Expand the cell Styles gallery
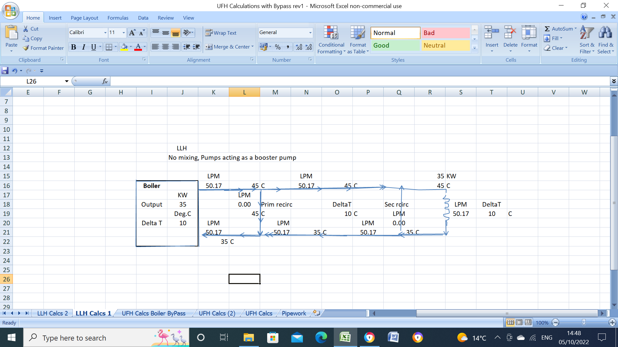Image resolution: width=618 pixels, height=347 pixels. click(474, 48)
